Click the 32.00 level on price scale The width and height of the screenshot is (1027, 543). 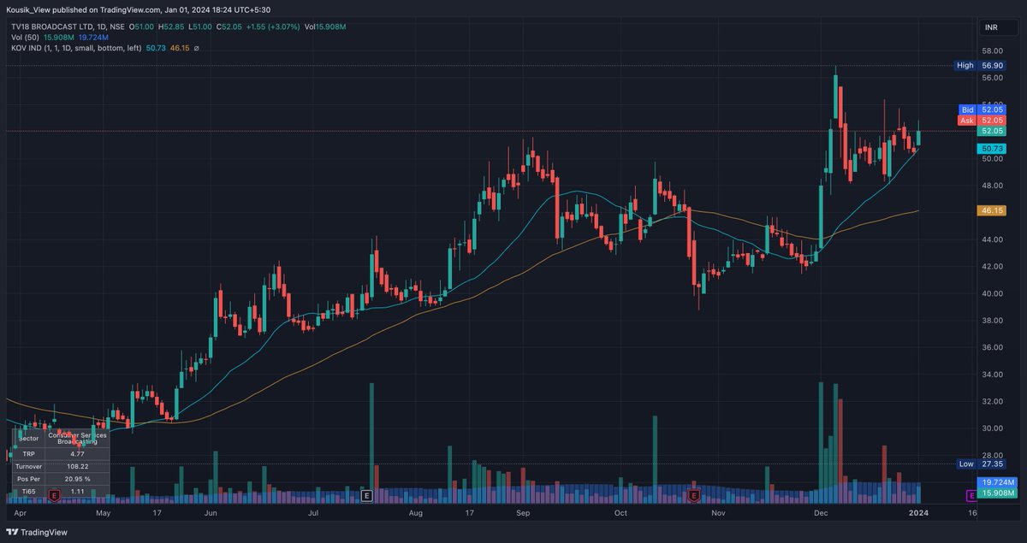tap(992, 401)
